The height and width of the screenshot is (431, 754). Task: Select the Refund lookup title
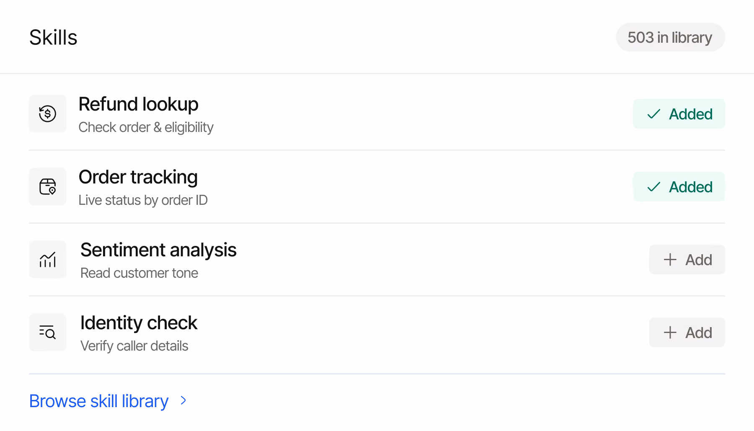click(138, 104)
